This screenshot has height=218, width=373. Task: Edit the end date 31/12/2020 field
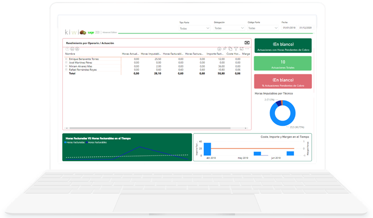pyautogui.click(x=305, y=28)
